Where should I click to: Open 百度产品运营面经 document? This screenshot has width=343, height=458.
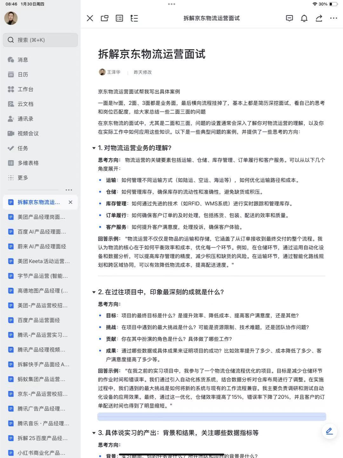(x=40, y=320)
